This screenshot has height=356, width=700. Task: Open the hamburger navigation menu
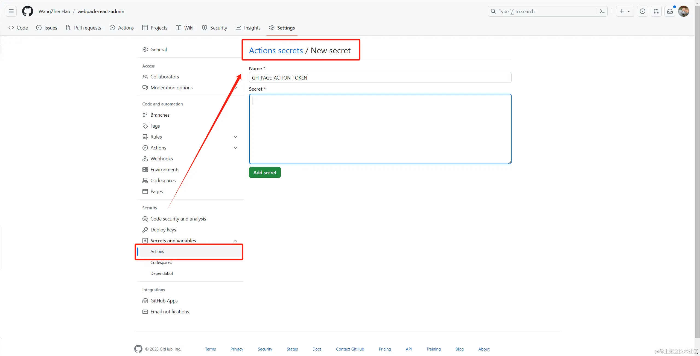11,11
